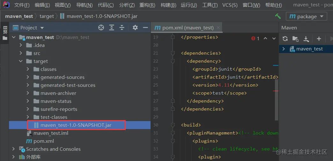Open the 编辑(E) menu
This screenshot has width=333, height=161.
42,5
